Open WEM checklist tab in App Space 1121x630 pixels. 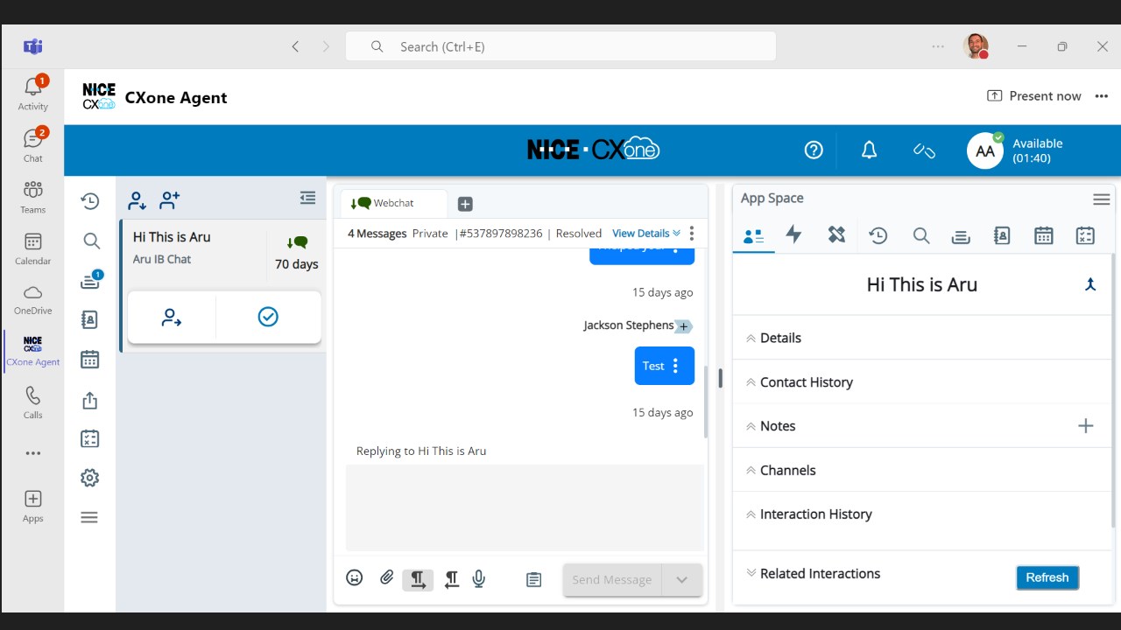[x=1085, y=235]
